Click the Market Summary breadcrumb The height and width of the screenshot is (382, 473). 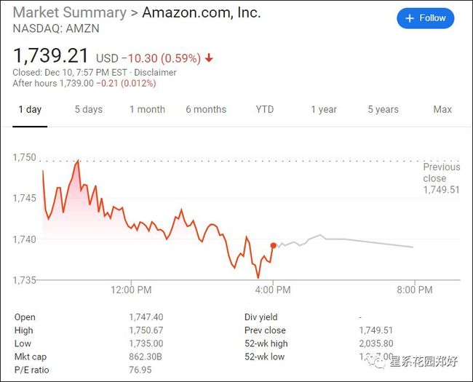(70, 12)
